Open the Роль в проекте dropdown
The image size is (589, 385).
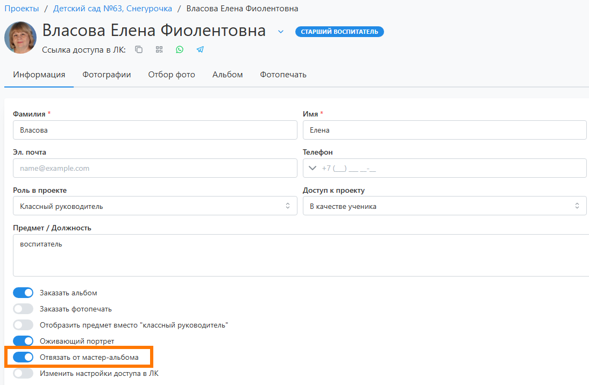(x=155, y=206)
